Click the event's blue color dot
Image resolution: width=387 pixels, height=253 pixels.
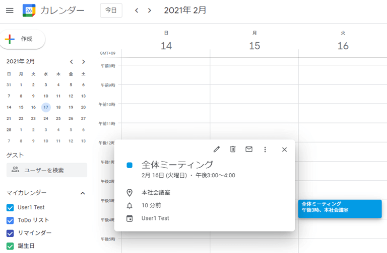point(130,165)
